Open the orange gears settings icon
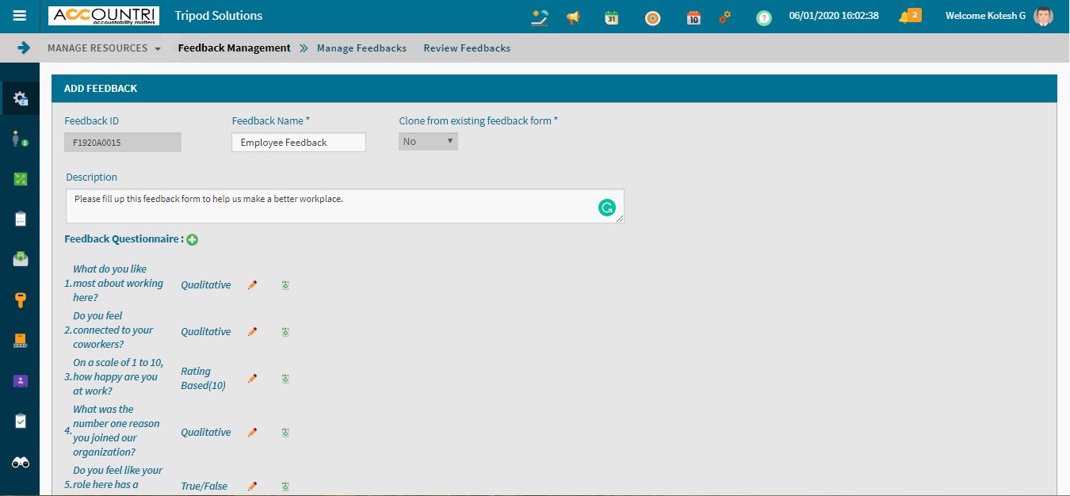The height and width of the screenshot is (496, 1070). click(x=724, y=17)
